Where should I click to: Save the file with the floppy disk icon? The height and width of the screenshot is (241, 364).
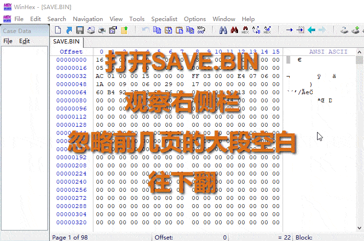click(x=80, y=30)
